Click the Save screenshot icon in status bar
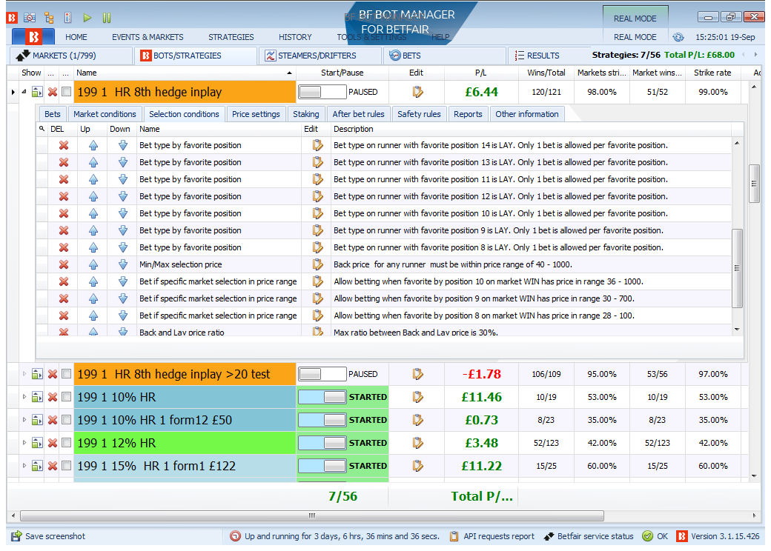This screenshot has width=771, height=551. (17, 536)
